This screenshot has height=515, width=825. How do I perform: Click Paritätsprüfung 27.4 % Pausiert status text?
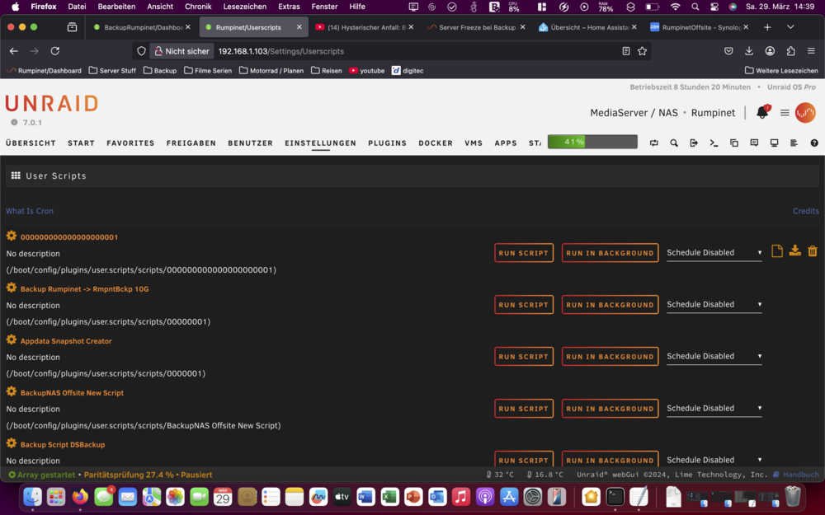(148, 475)
